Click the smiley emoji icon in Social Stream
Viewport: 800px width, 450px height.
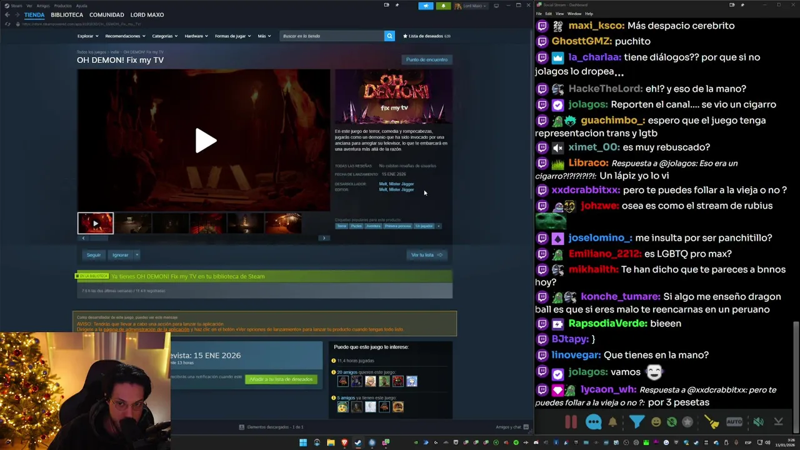tap(656, 422)
